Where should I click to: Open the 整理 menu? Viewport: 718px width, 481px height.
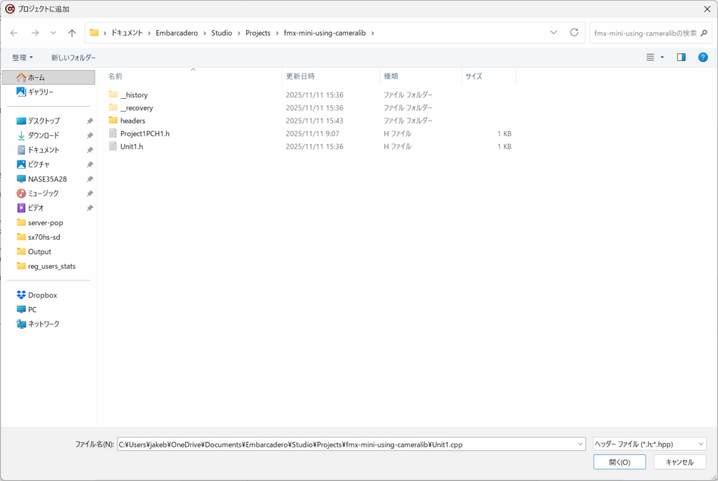pyautogui.click(x=22, y=57)
